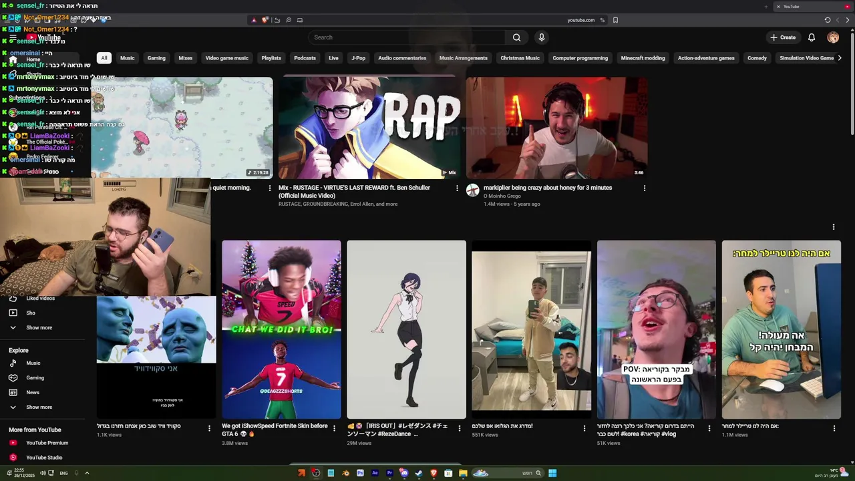Open the markiplier video title link
Viewport: 855px width, 481px height.
click(x=548, y=188)
